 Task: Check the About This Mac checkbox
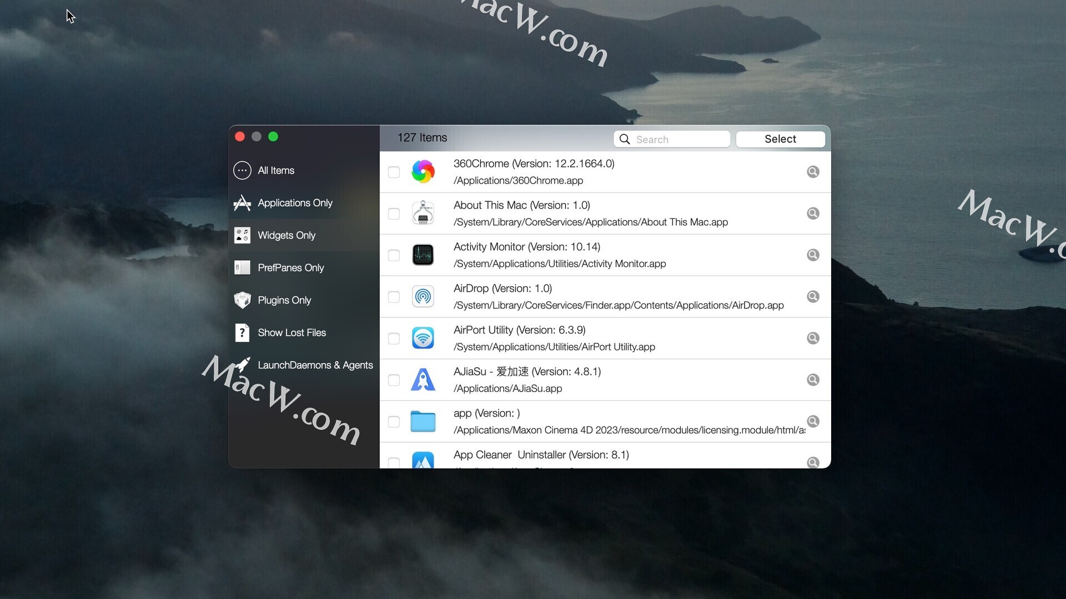(394, 214)
